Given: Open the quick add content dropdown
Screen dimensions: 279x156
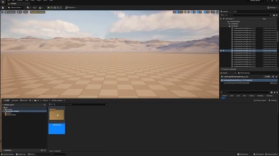Looking at the screenshot, I should [28, 8].
